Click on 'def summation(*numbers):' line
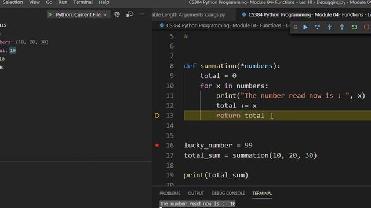This screenshot has width=371, height=208. pyautogui.click(x=232, y=66)
